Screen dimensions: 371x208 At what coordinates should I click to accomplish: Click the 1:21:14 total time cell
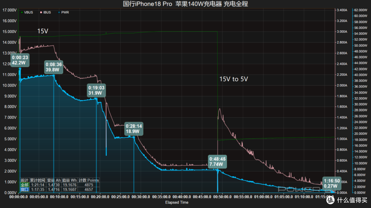click(x=38, y=185)
